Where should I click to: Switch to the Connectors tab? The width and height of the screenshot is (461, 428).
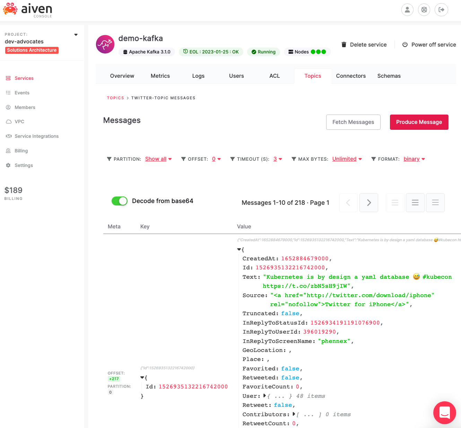click(x=351, y=76)
